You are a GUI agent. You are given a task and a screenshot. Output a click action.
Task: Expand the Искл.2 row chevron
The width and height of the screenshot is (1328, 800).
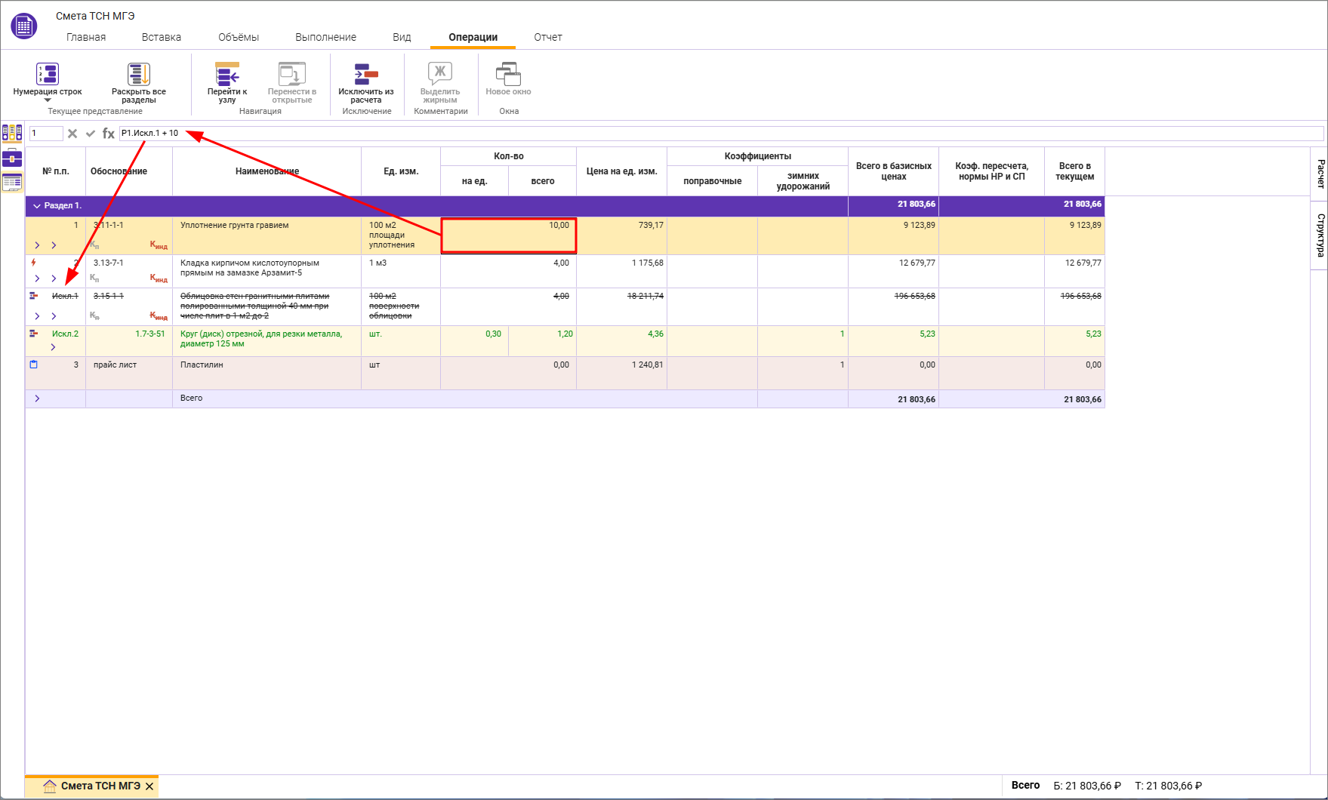coord(53,347)
